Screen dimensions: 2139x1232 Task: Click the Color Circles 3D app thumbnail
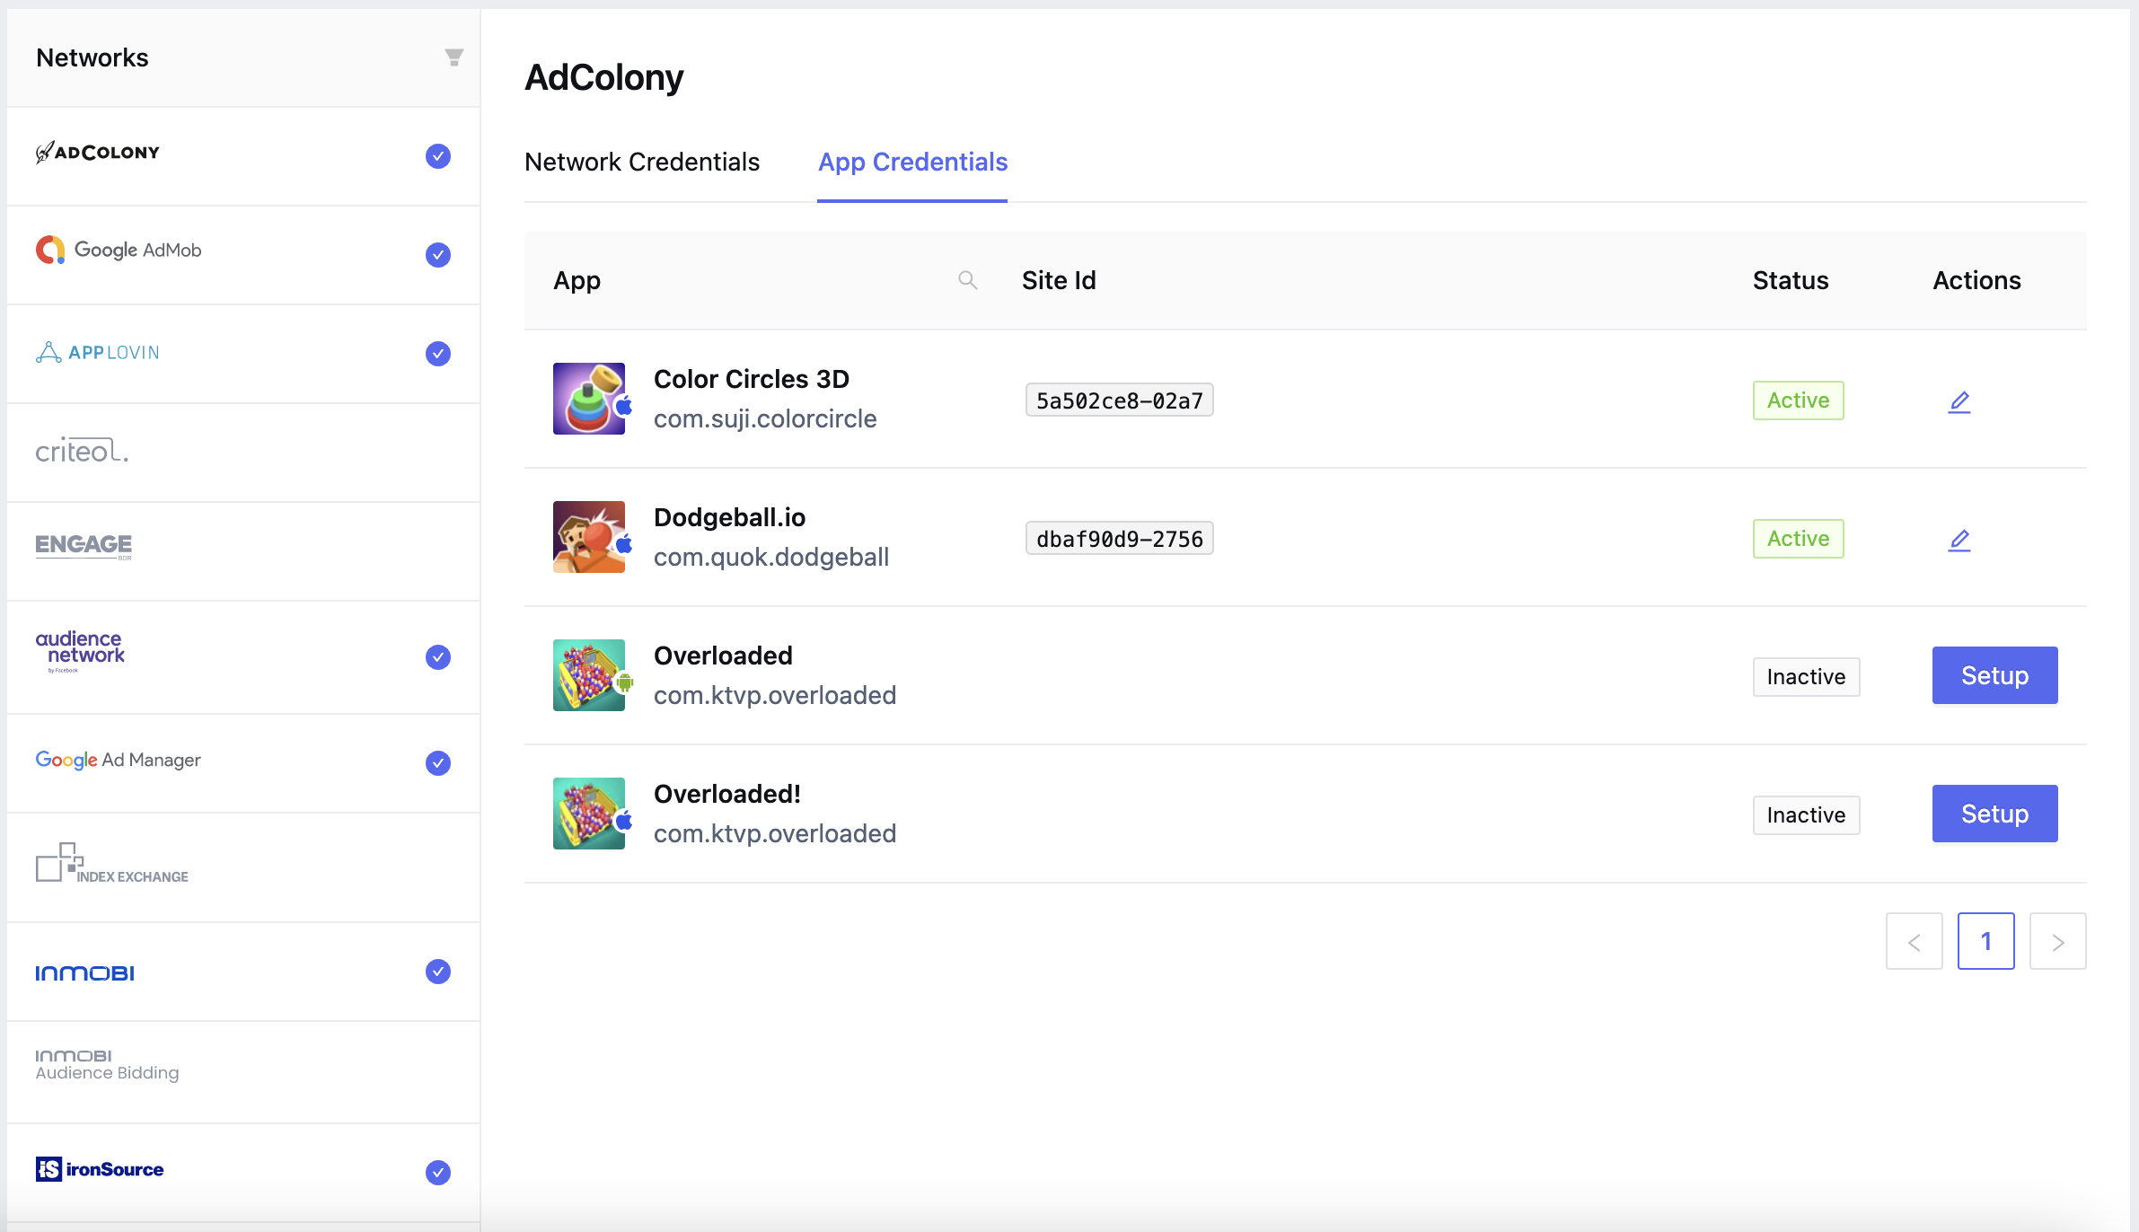coord(589,399)
